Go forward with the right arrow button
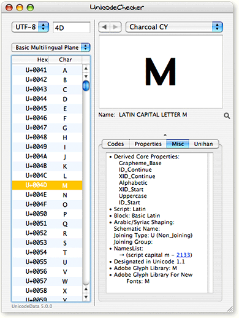This screenshot has width=239, height=318. click(x=116, y=27)
